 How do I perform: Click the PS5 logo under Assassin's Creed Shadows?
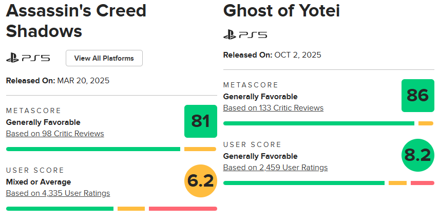point(28,58)
